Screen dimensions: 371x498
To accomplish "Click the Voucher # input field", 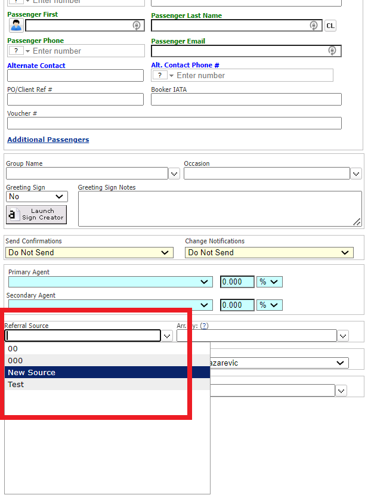I will pos(174,123).
